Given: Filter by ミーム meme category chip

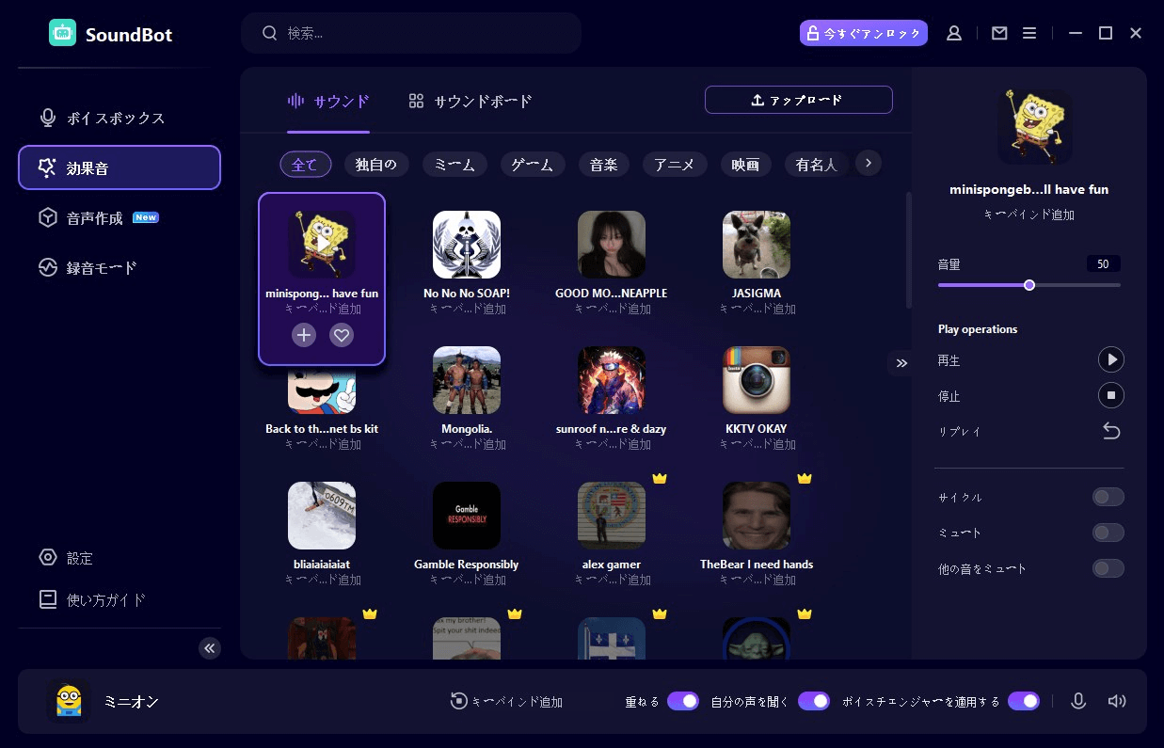Looking at the screenshot, I should [x=454, y=164].
